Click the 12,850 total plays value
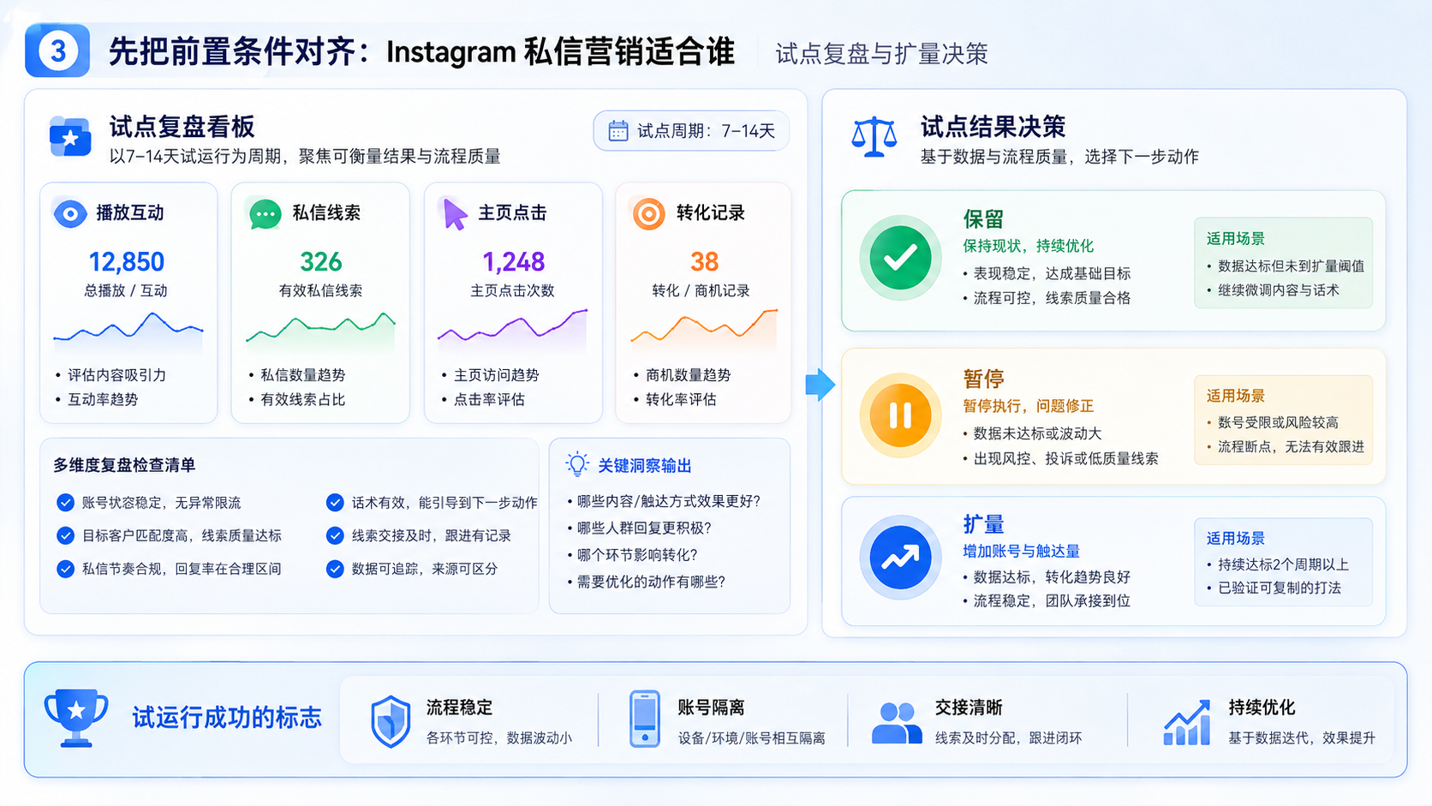 click(x=127, y=262)
